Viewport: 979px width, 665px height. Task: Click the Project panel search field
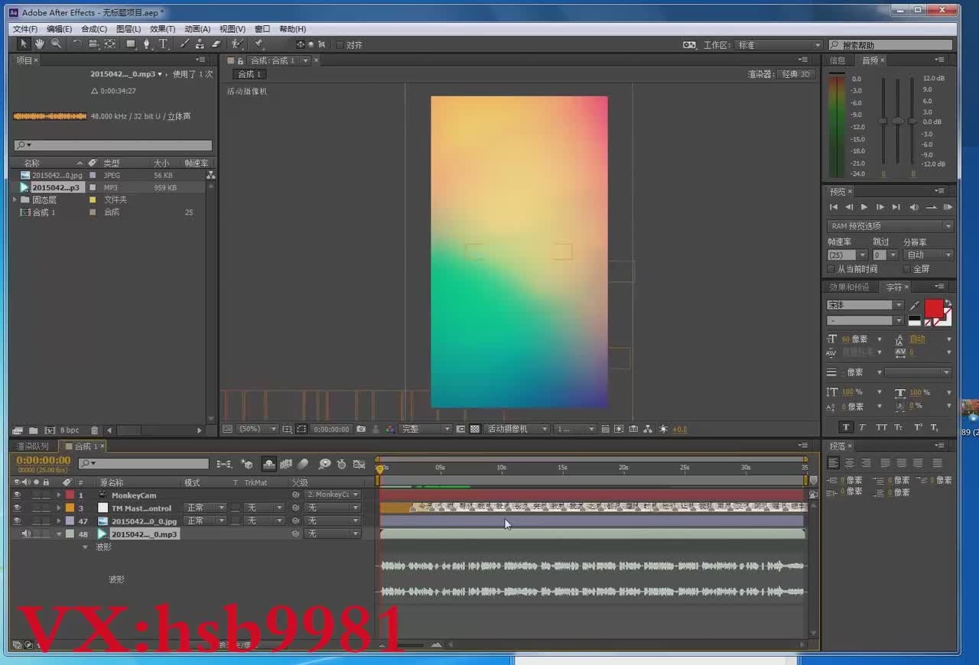(x=113, y=145)
